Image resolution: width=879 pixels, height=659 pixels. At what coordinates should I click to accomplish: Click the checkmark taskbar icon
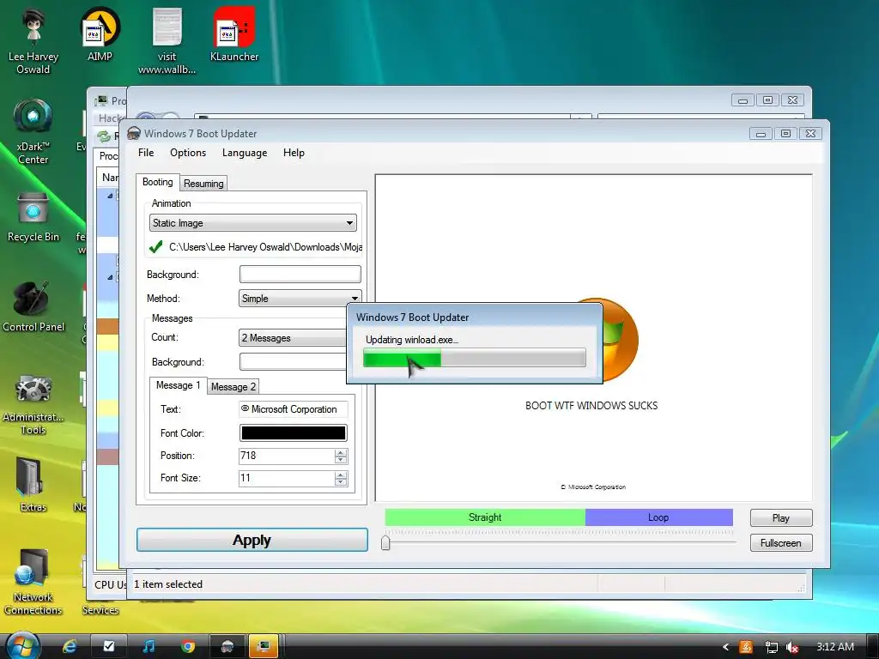click(109, 647)
